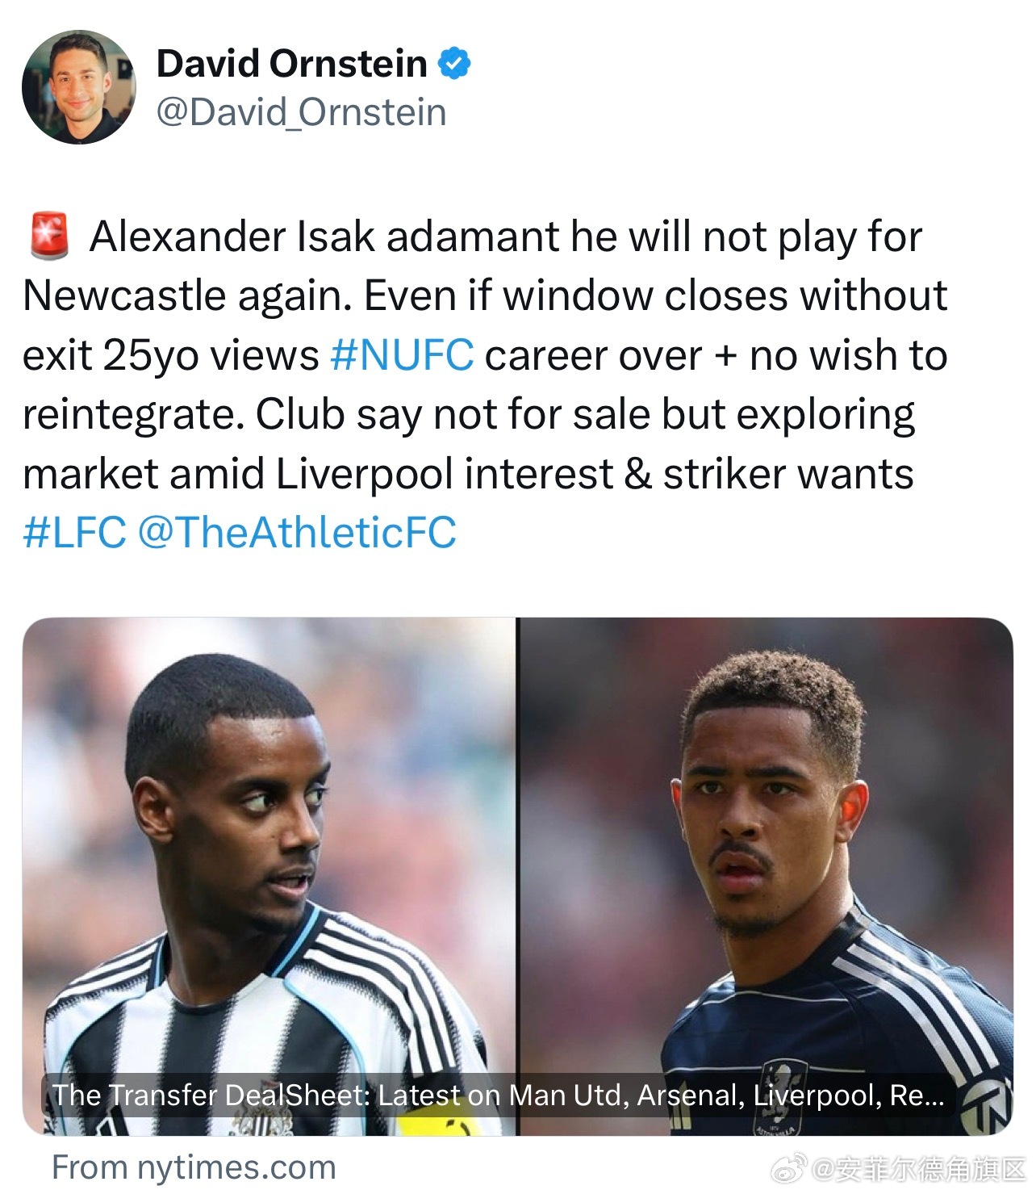Open the #NUFC hashtag

402,355
